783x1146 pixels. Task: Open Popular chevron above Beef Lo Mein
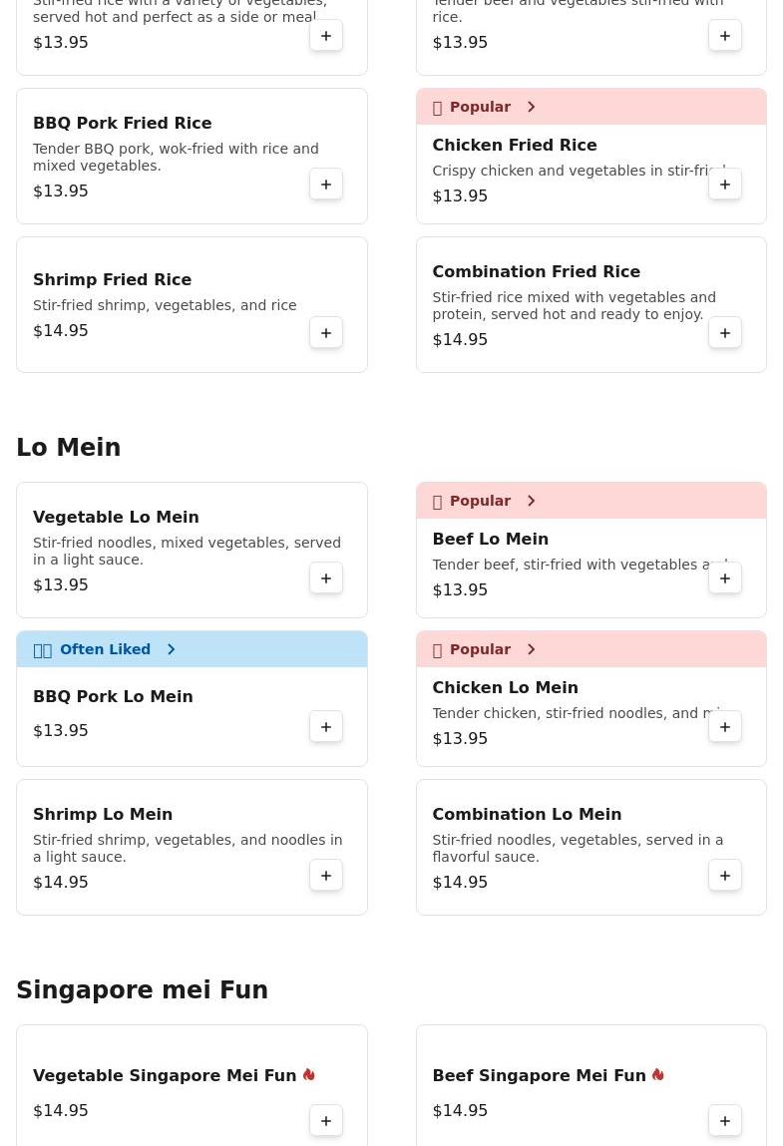(x=531, y=501)
